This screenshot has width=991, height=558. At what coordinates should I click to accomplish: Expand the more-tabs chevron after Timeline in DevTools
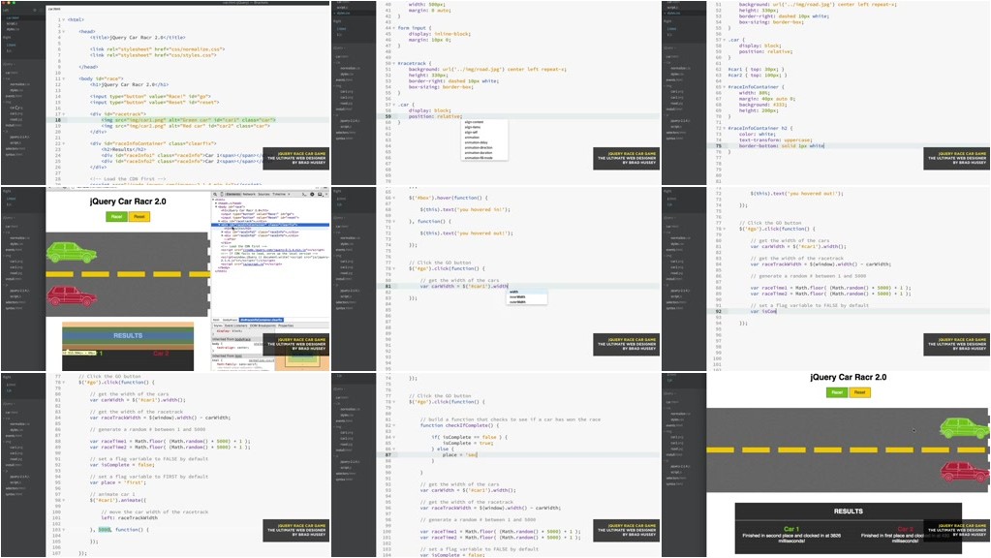pyautogui.click(x=289, y=194)
